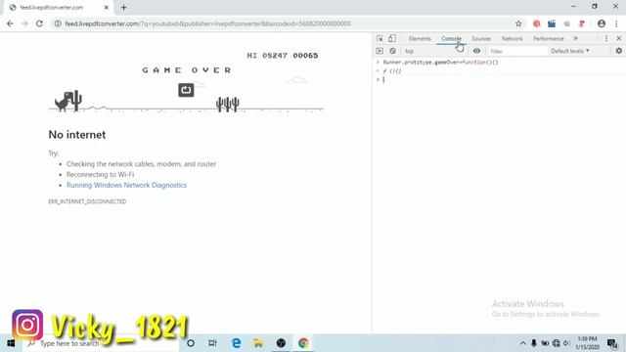The width and height of the screenshot is (626, 352).
Task: Click the red flag extension icon
Action: pyautogui.click(x=582, y=23)
